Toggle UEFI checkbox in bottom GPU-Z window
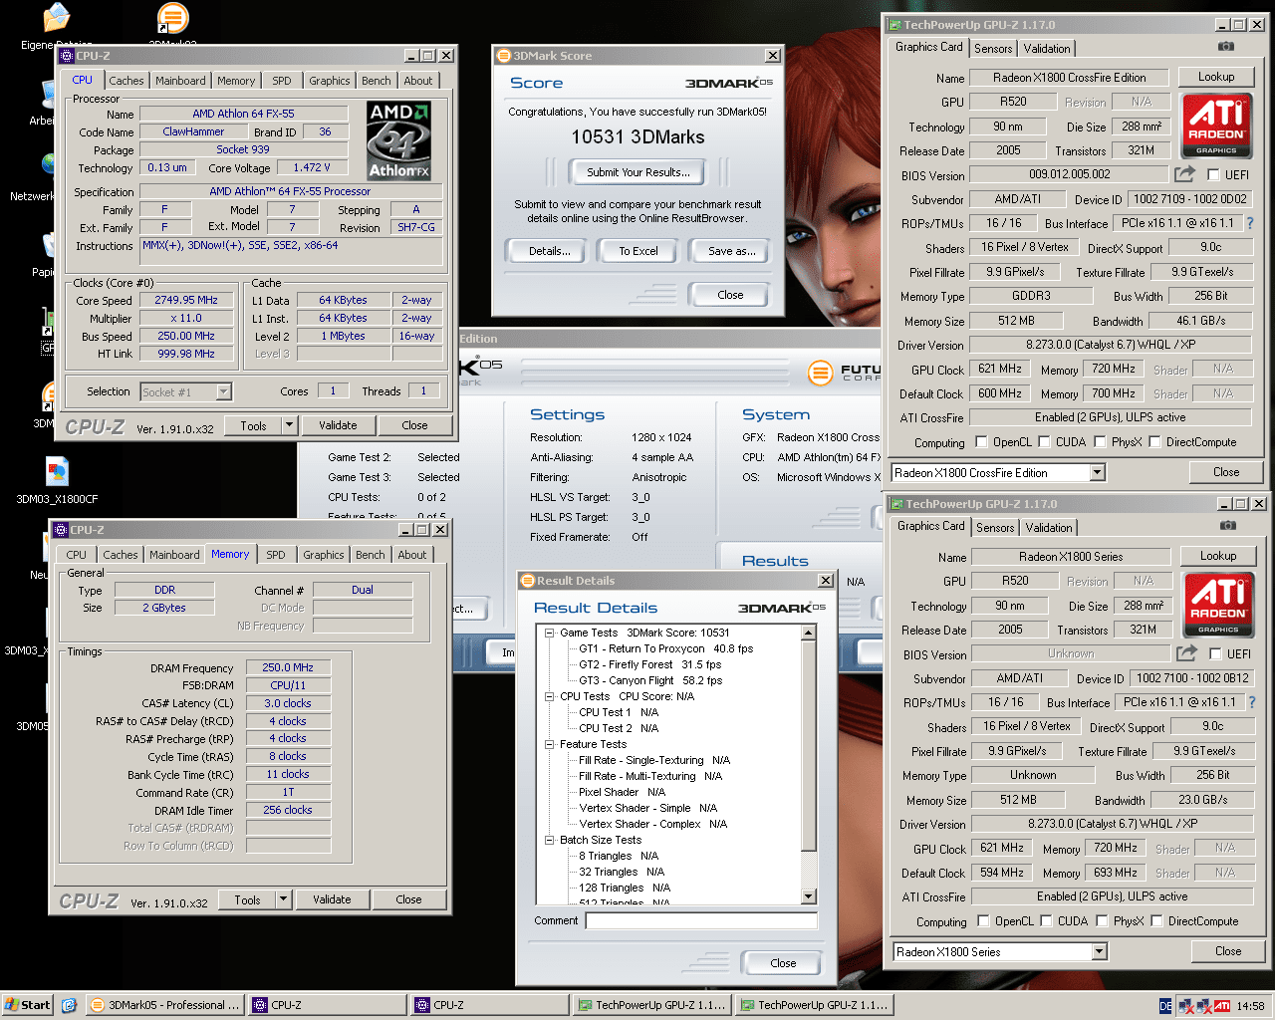This screenshot has height=1020, width=1275. coord(1215,654)
